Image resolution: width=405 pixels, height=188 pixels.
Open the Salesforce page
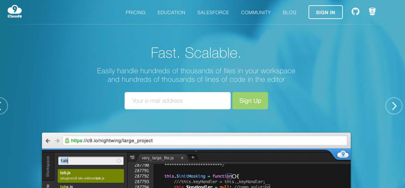(x=213, y=12)
